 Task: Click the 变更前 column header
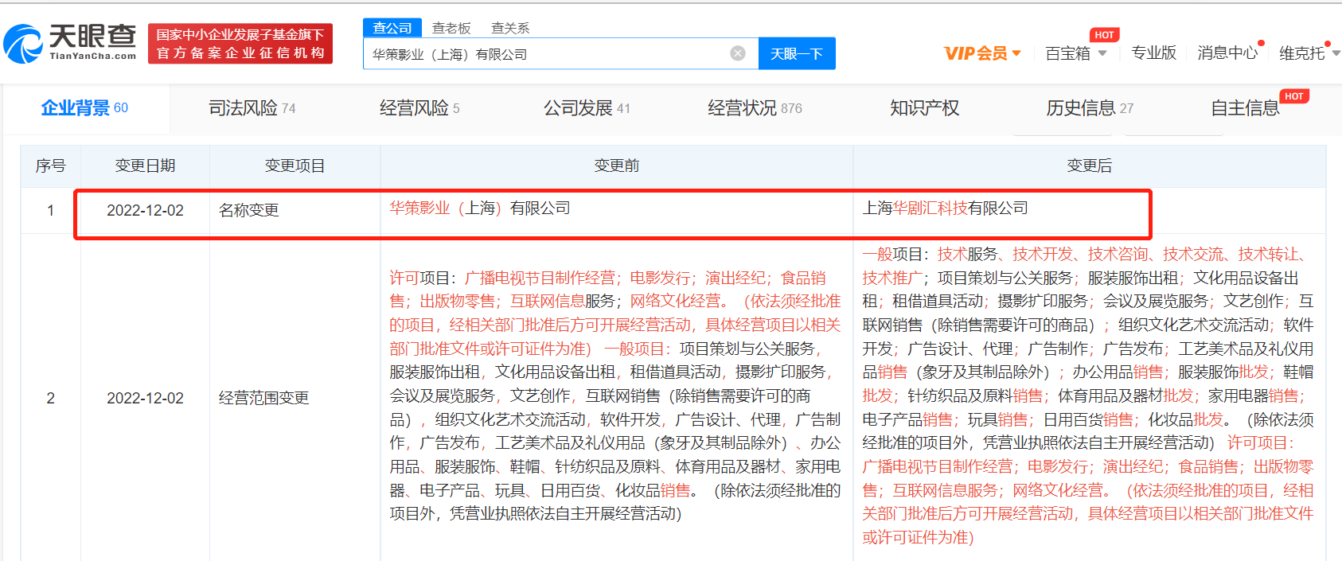pyautogui.click(x=617, y=166)
